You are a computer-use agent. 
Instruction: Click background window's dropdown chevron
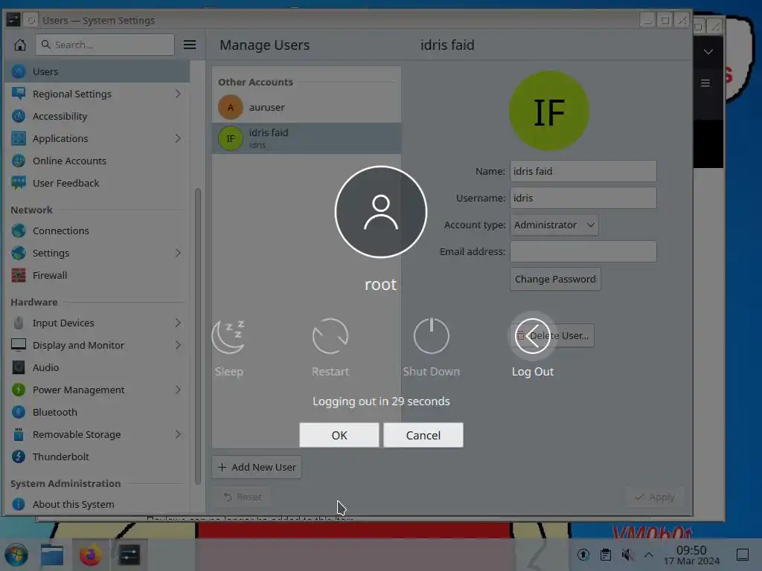tap(708, 51)
